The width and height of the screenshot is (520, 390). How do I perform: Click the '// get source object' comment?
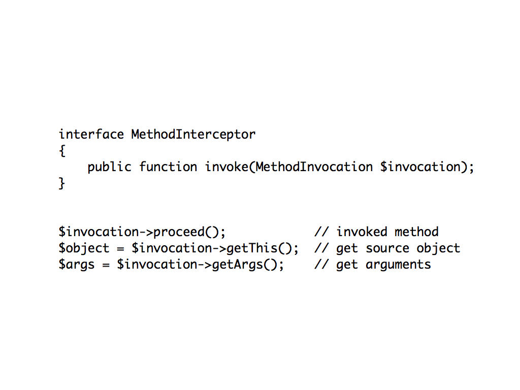[x=387, y=249]
